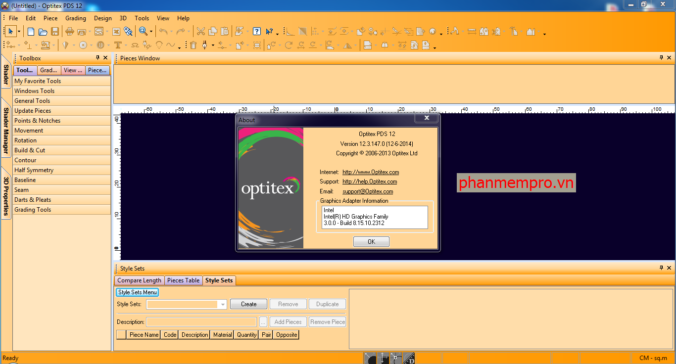Viewport: 676px width, 364px height.
Task: Click the trash can Delete icon
Action: coord(193,45)
